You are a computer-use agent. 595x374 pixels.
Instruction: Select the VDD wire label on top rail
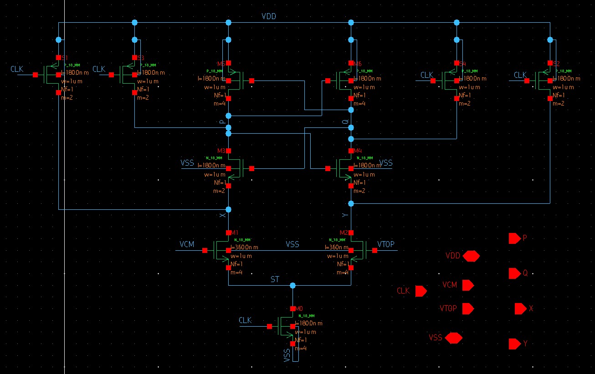pos(269,17)
